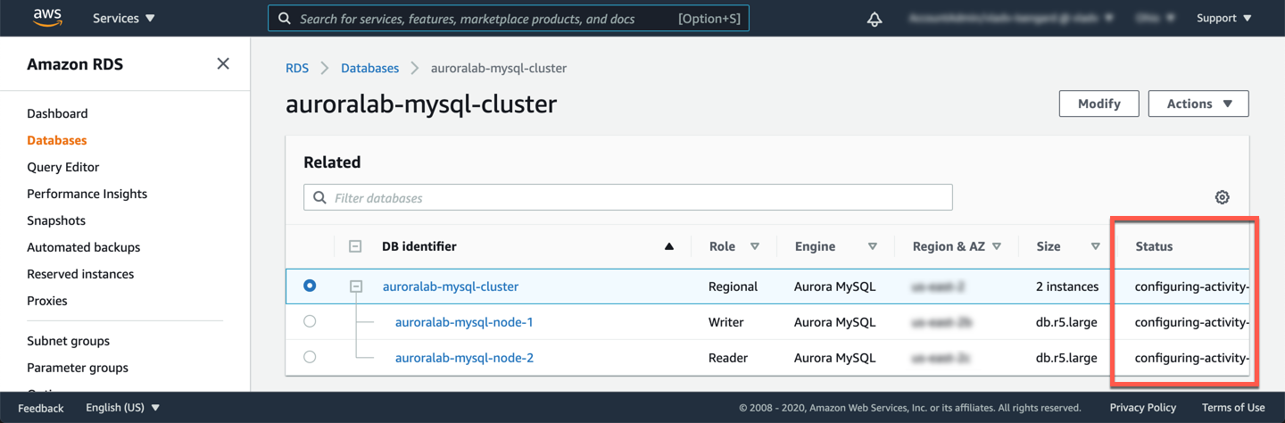Viewport: 1285px width, 423px height.
Task: Click the Modify button
Action: 1099,104
